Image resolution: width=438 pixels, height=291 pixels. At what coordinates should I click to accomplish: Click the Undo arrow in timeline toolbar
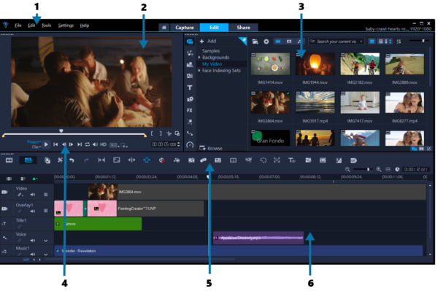72,160
